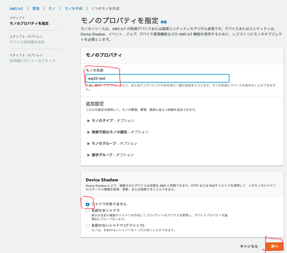Click the step 1 モノのプロパティを指定 label
This screenshot has width=287, height=253.
point(29,24)
